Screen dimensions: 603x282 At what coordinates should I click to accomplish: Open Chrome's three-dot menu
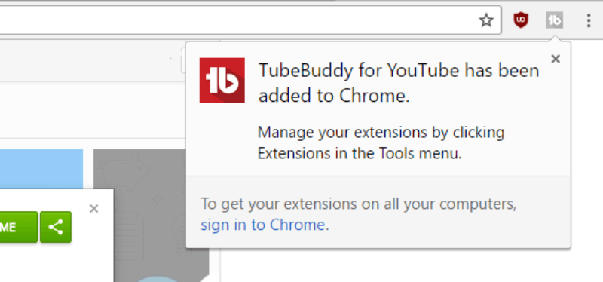pos(589,20)
